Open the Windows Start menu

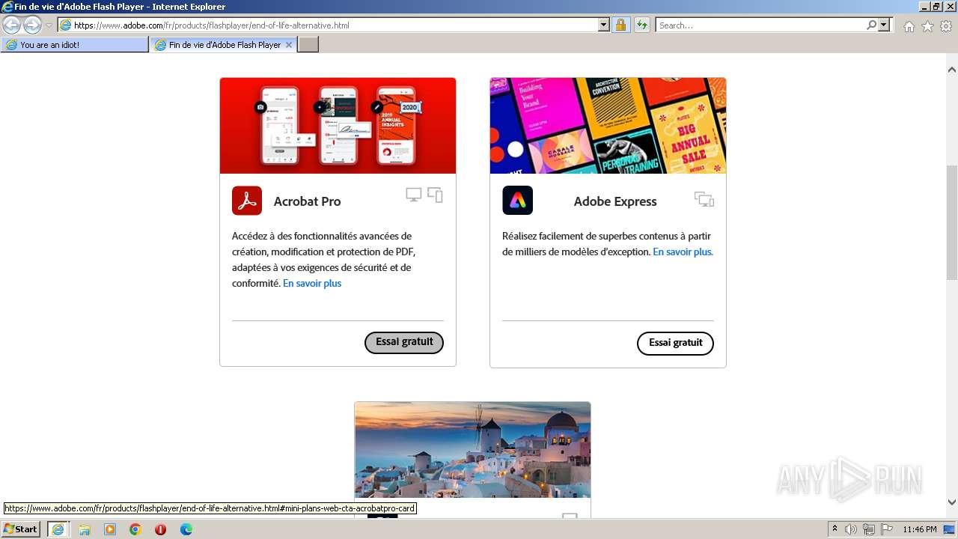(20, 529)
